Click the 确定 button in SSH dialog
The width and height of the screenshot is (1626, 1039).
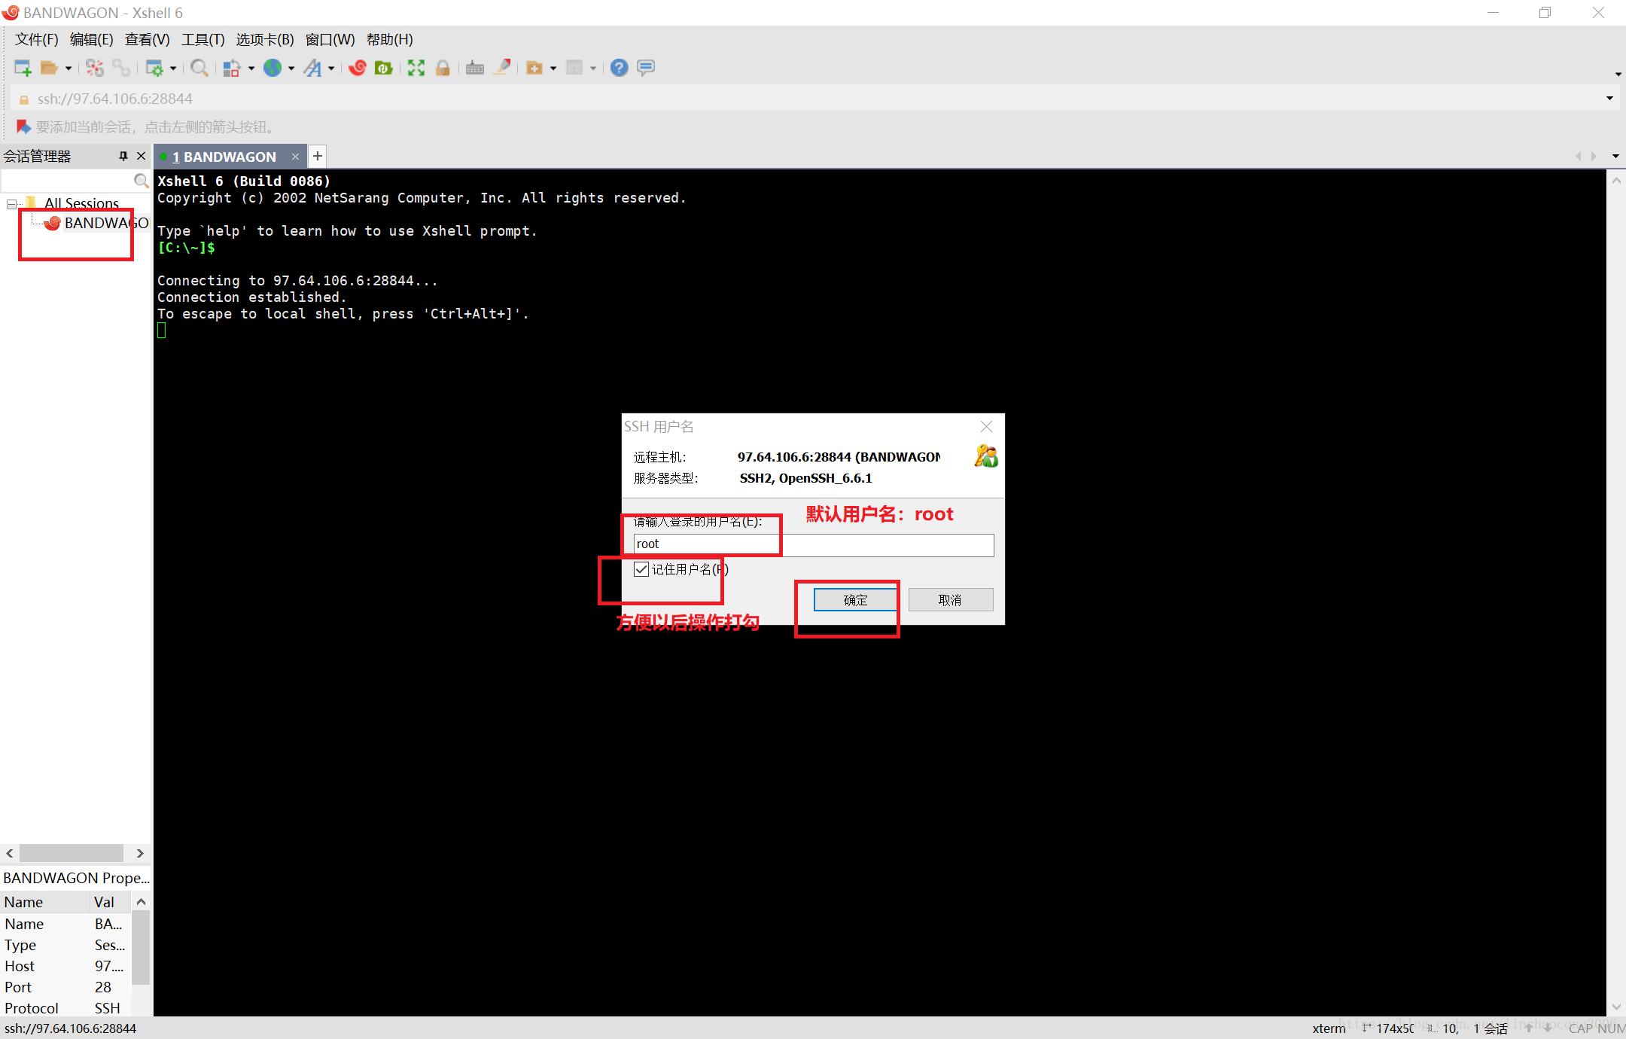point(855,600)
